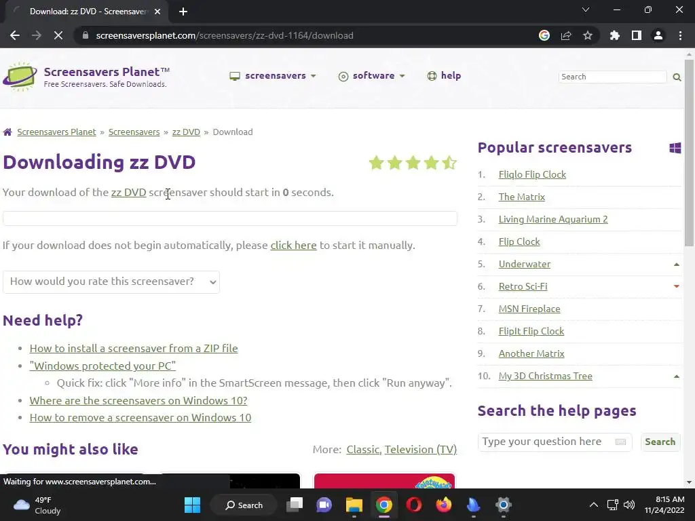Open Where are the screensavers on Windows 10
695x521 pixels.
click(138, 400)
